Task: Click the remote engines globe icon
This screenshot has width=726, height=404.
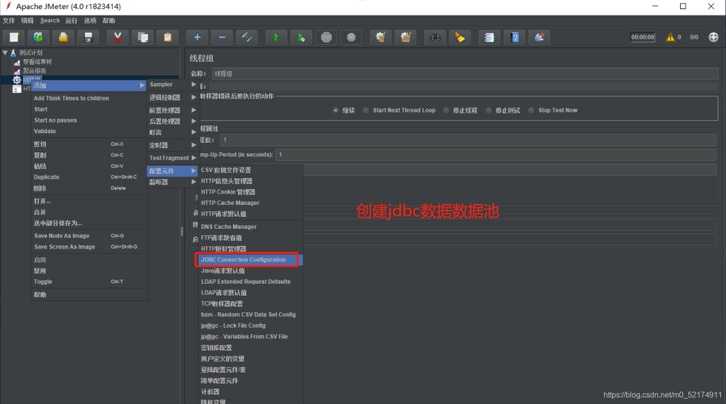Action: click(x=713, y=37)
